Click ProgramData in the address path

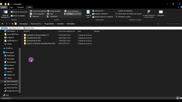[x=49, y=24]
